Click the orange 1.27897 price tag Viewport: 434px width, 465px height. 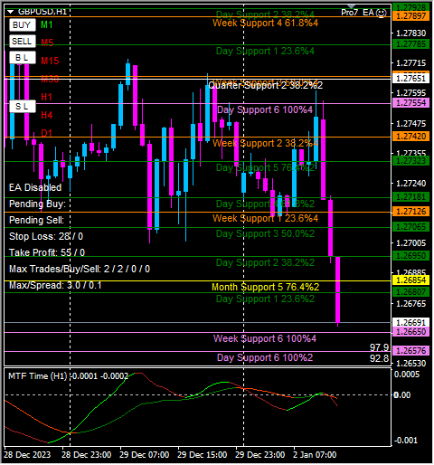click(x=410, y=16)
